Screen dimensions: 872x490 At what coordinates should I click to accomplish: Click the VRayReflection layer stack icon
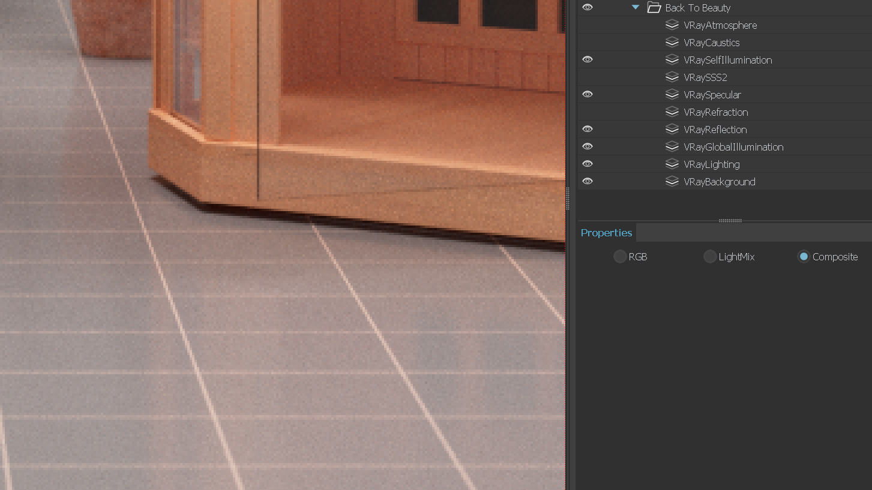coord(672,130)
